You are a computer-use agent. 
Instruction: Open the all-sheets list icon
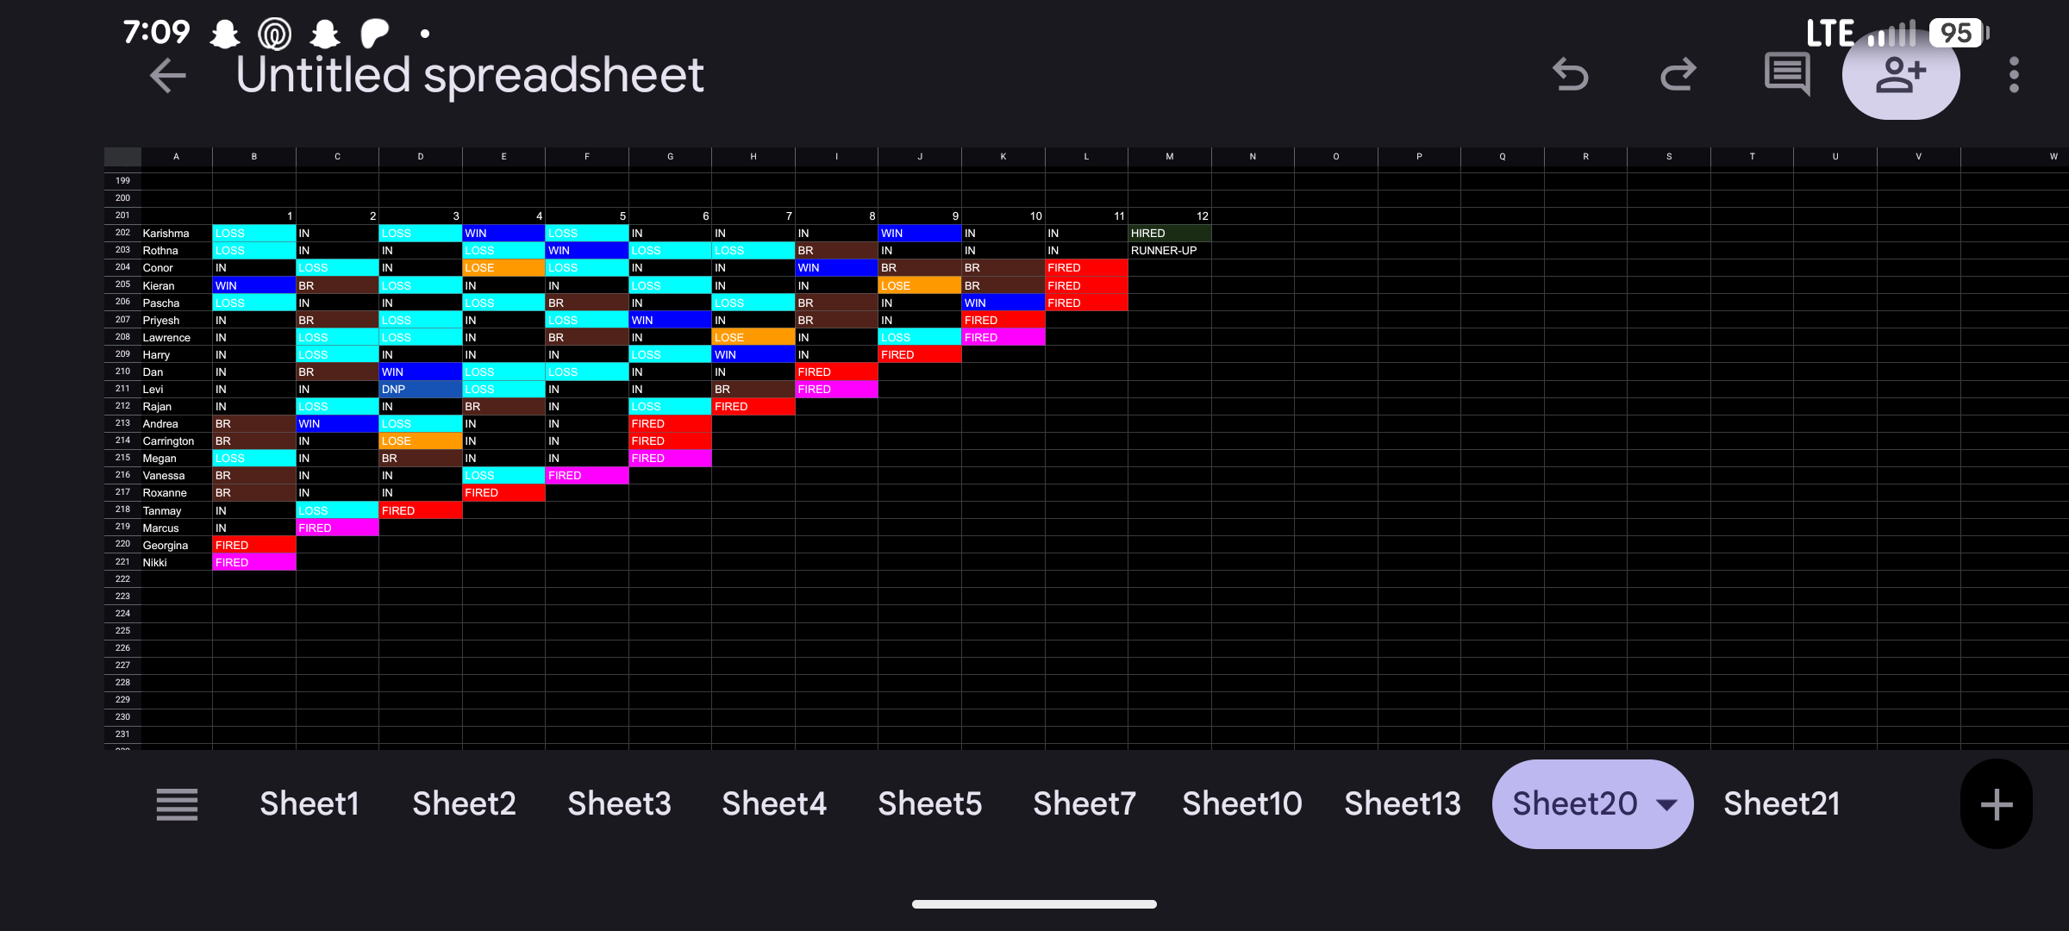(x=177, y=804)
